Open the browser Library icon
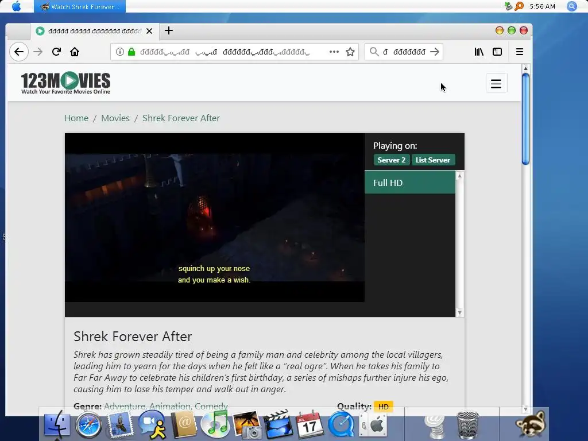This screenshot has width=588, height=441. [x=479, y=52]
